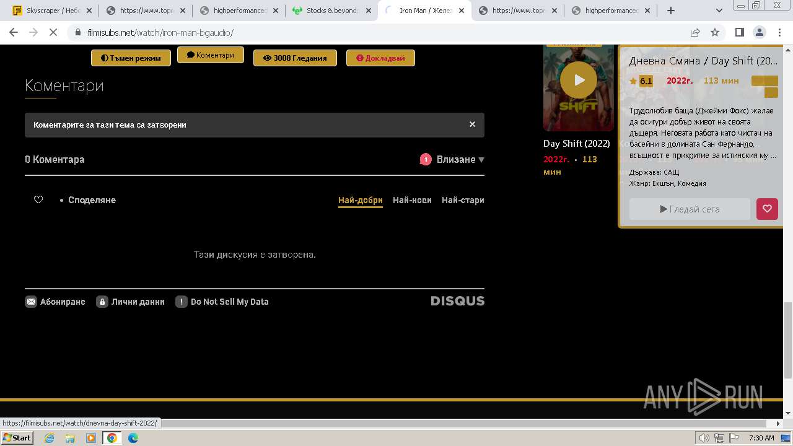Click the Дневна Смяна / Day Shift heading
The width and height of the screenshot is (793, 446).
click(703, 61)
